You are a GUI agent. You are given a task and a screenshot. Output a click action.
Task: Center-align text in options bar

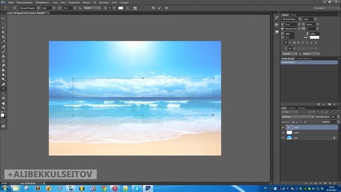[110, 8]
